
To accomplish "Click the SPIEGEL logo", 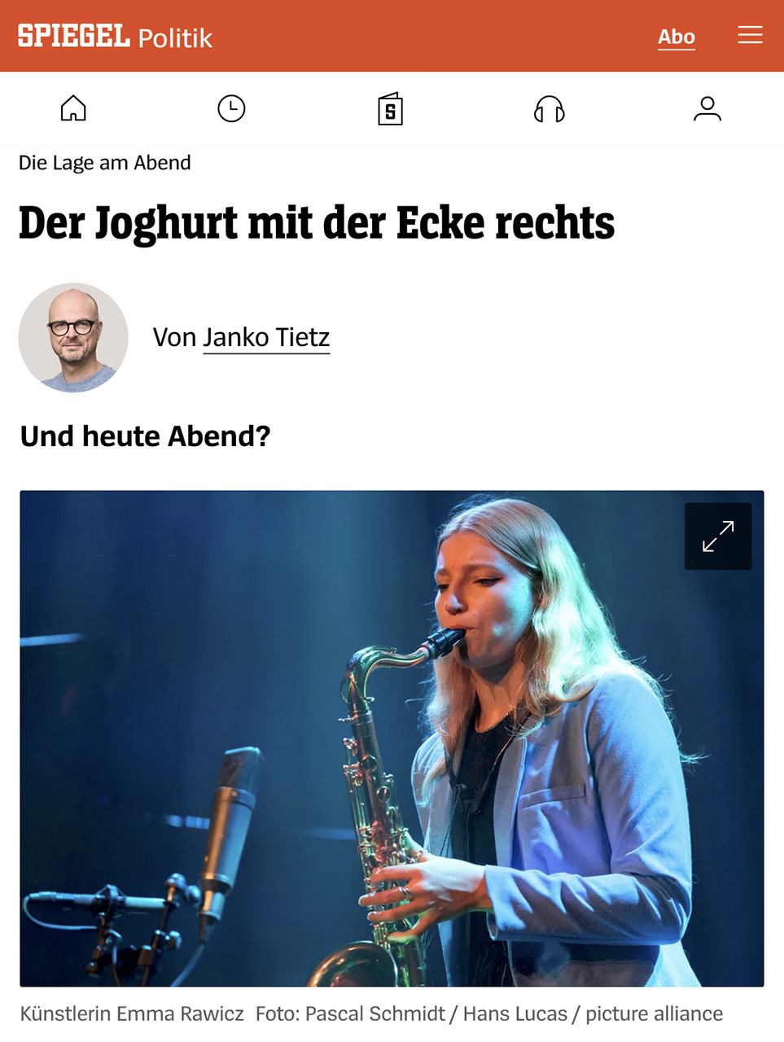I will pyautogui.click(x=74, y=36).
